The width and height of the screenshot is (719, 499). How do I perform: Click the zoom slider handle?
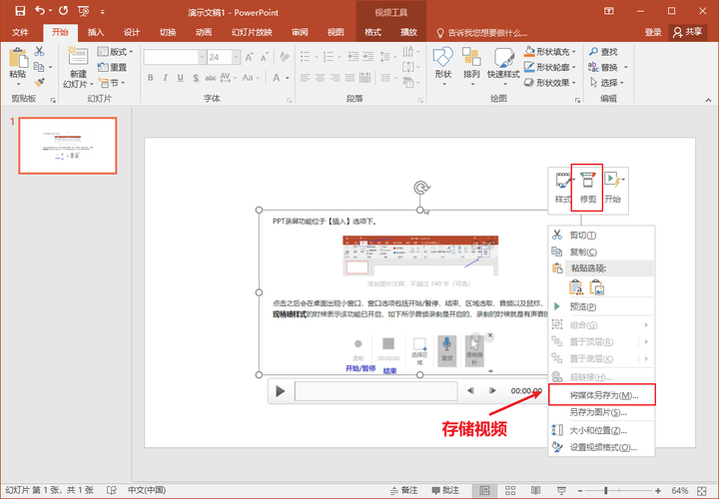[606, 490]
